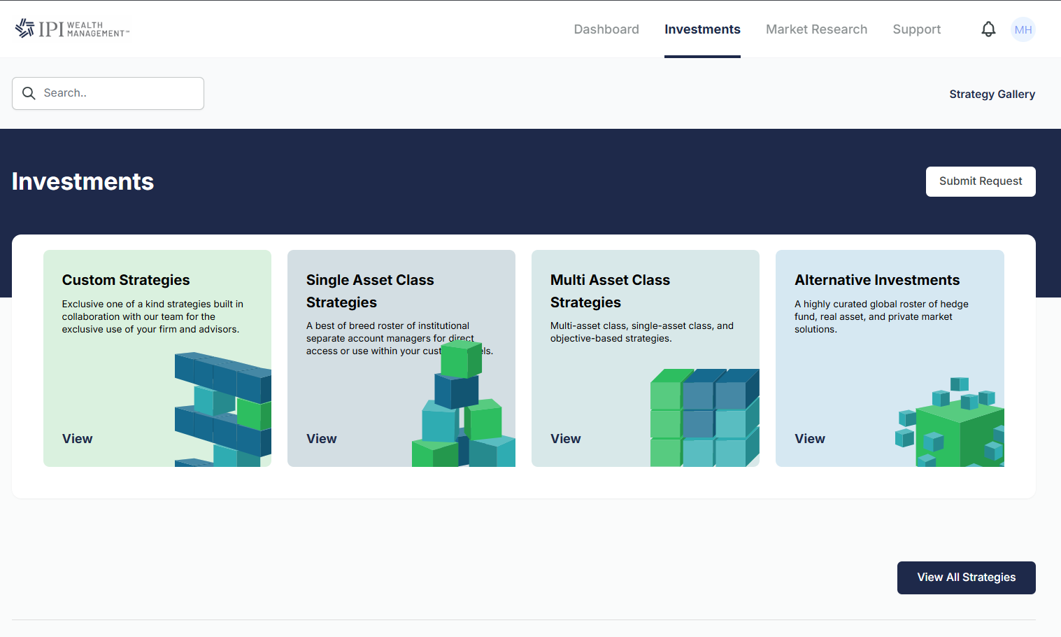View the Custom Strategies card
The width and height of the screenshot is (1061, 637).
77,439
